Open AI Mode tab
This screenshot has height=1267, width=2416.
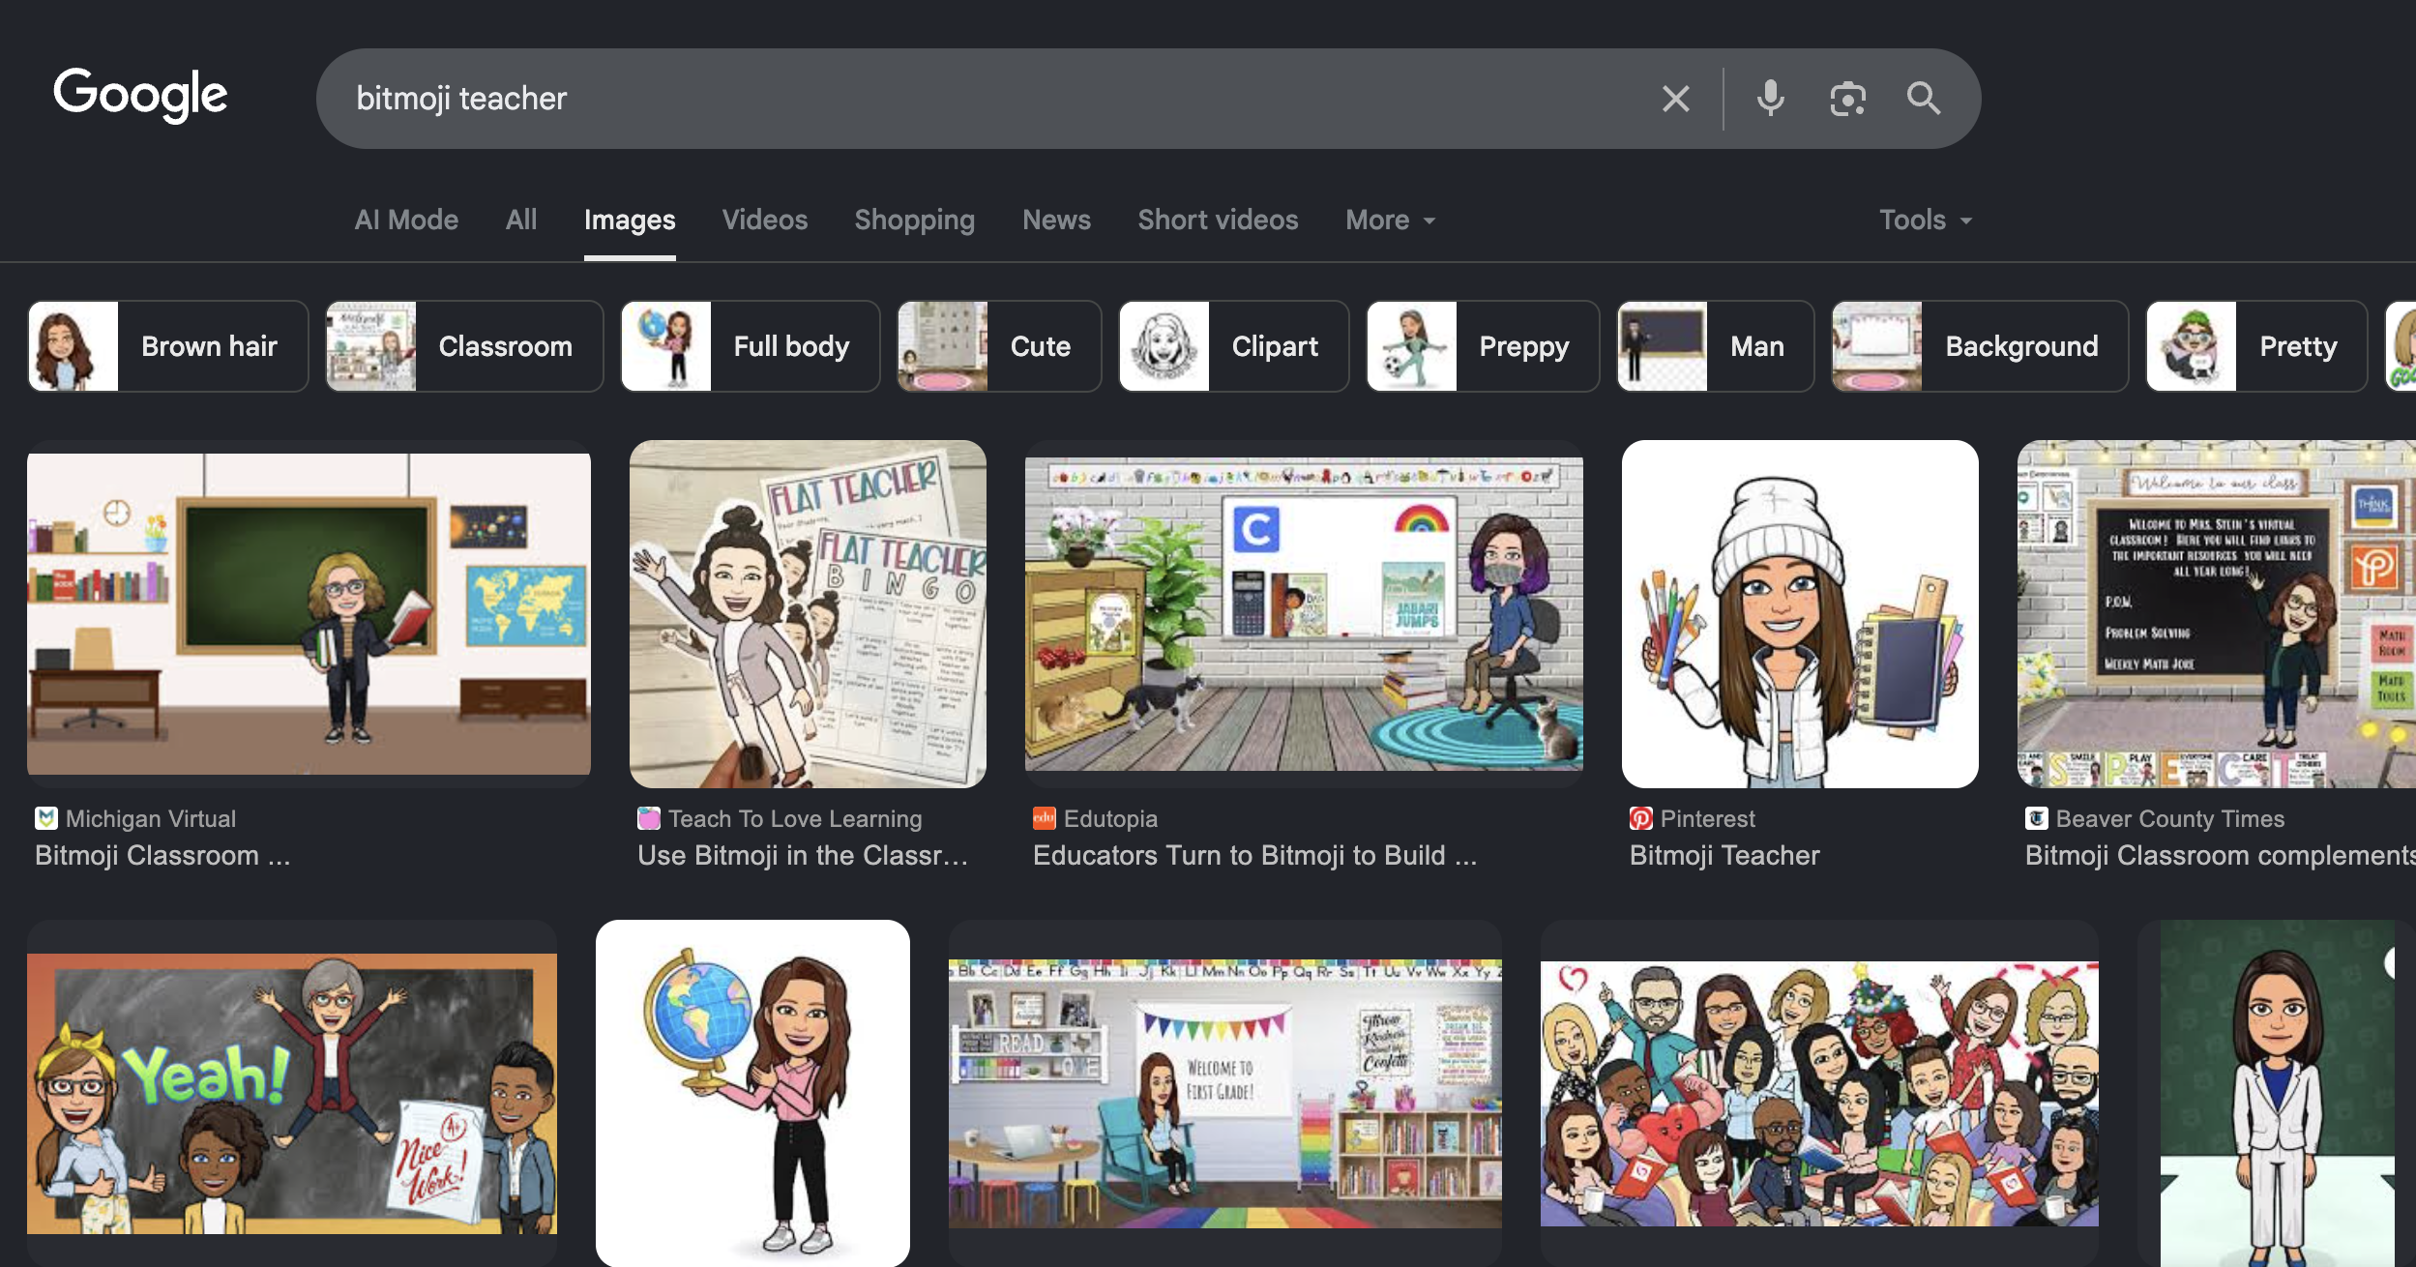[406, 221]
